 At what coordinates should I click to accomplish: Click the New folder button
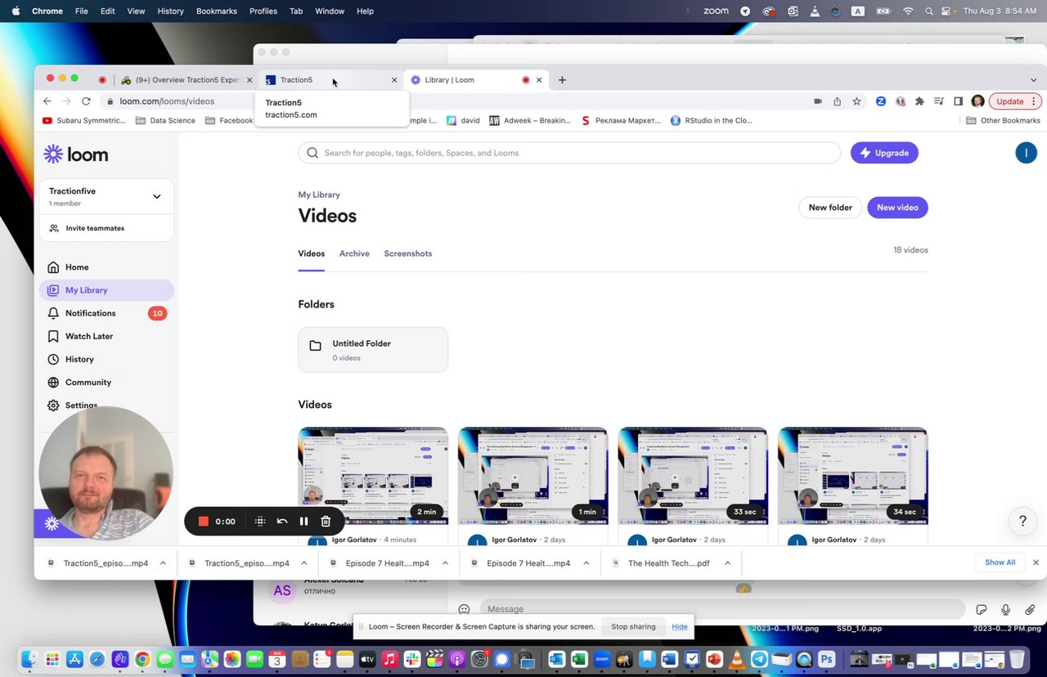[x=830, y=208]
